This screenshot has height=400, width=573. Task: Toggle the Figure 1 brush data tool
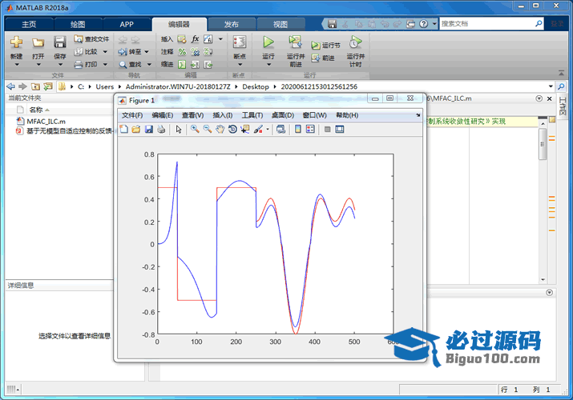tap(258, 129)
